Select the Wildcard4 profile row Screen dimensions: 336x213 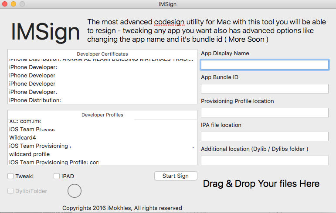click(102, 138)
